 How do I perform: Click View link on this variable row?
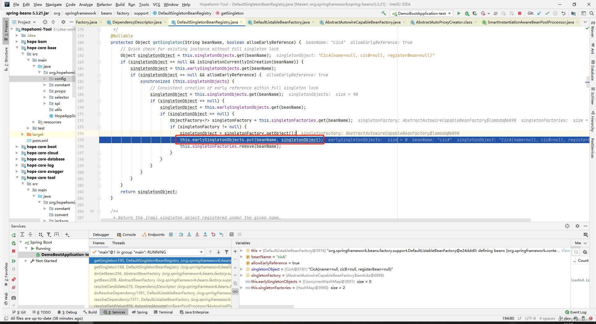[565, 250]
